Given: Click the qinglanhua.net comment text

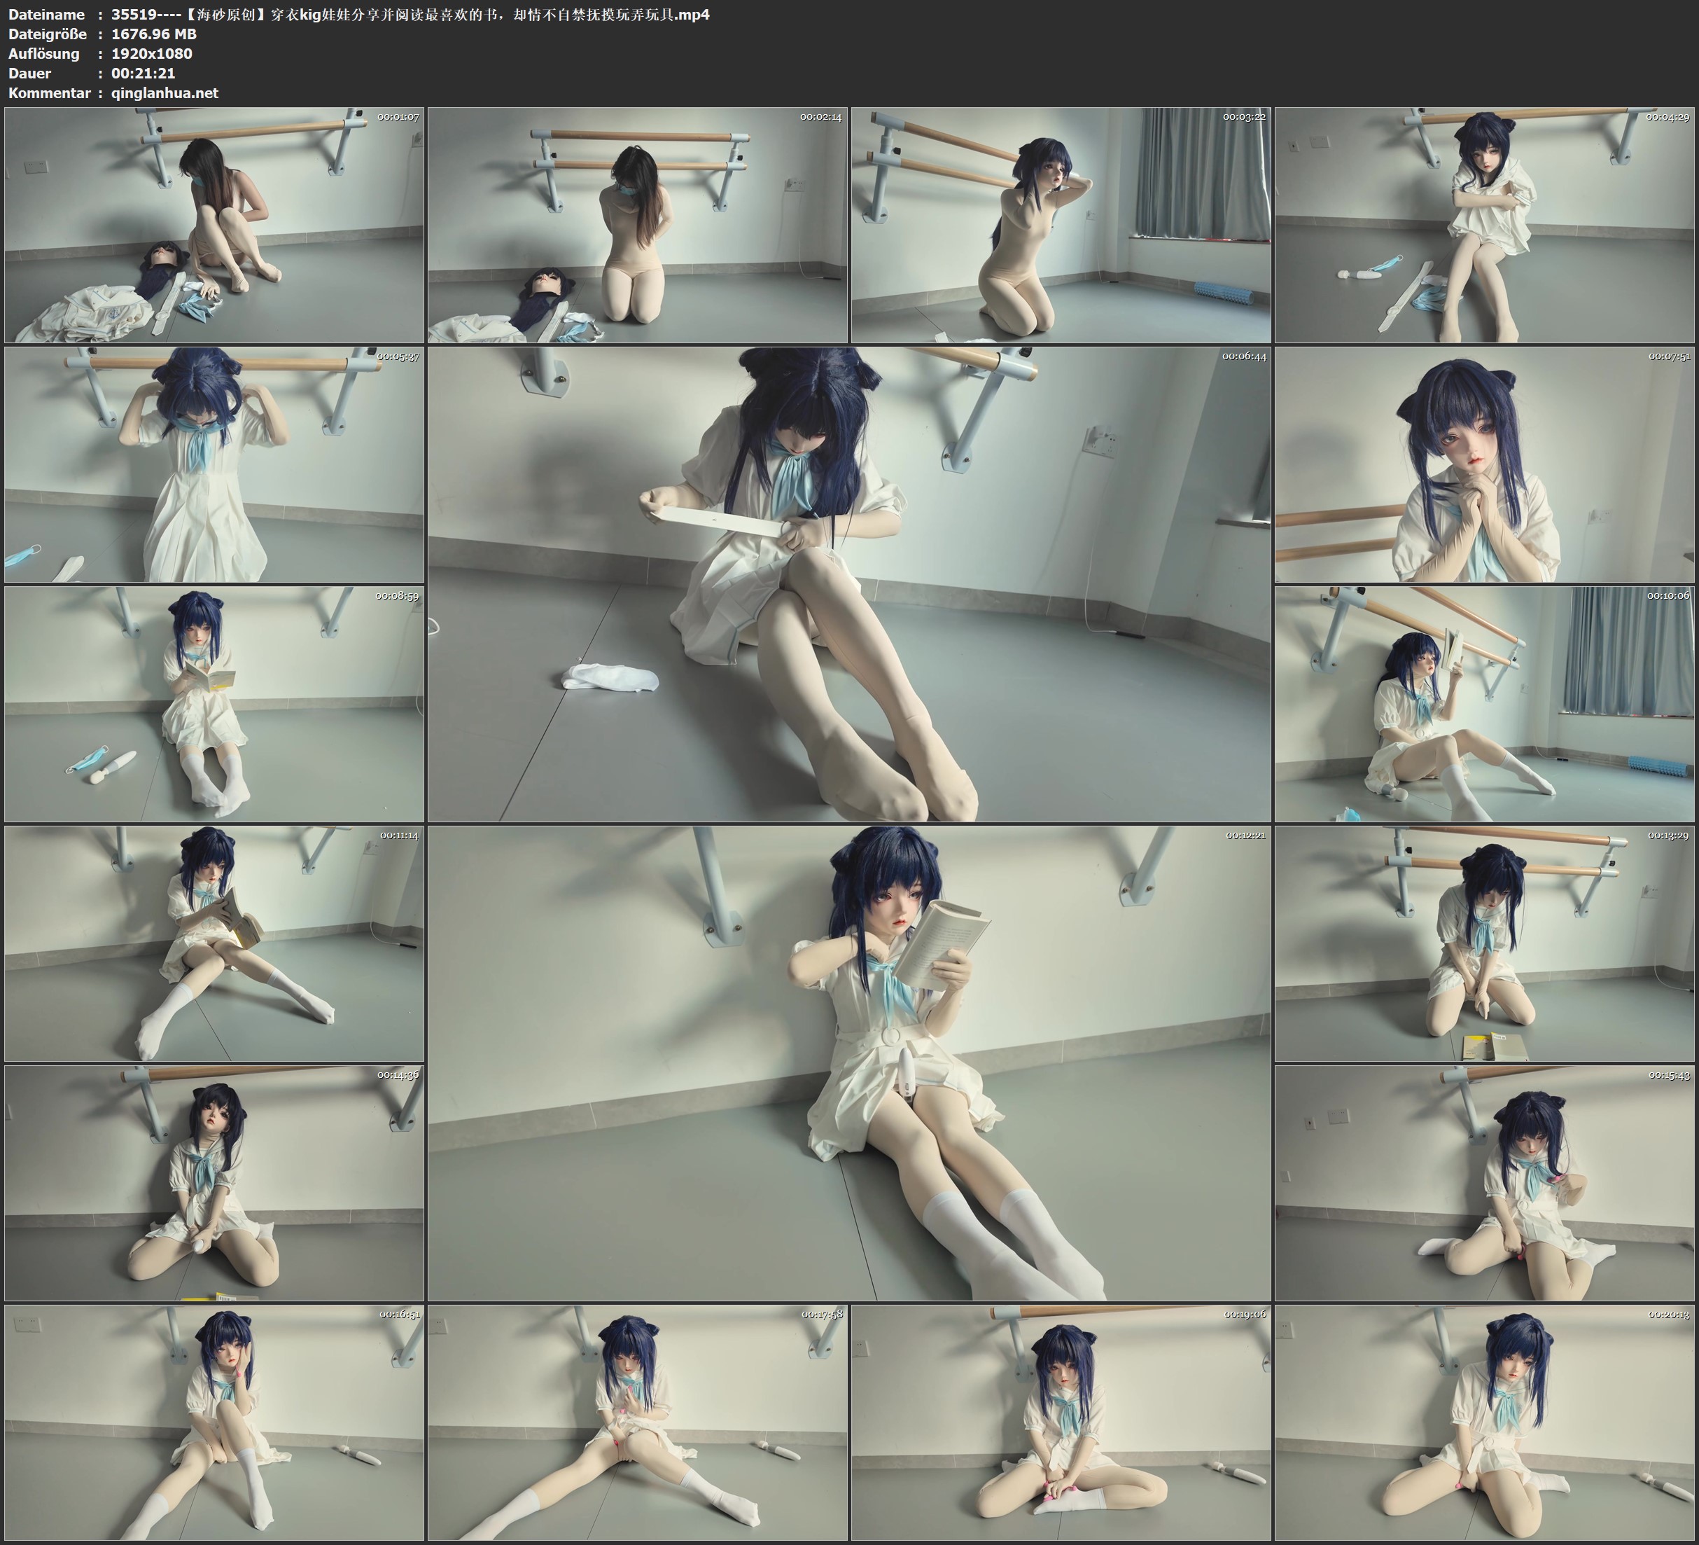Looking at the screenshot, I should click(x=165, y=92).
